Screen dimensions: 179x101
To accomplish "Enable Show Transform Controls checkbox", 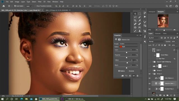I will coord(36,6).
